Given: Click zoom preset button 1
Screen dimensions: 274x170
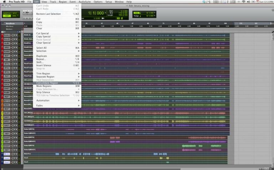Looking at the screenshot, I should pos(25,18).
